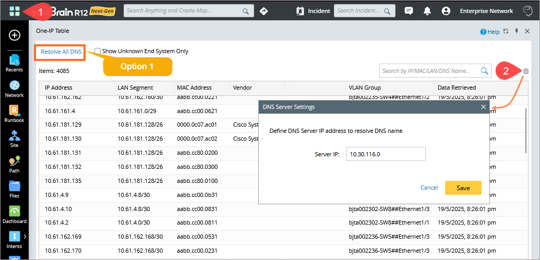Select IP address 10.61.4.2
Viewport: 540px width, 260px height.
[x=56, y=223]
